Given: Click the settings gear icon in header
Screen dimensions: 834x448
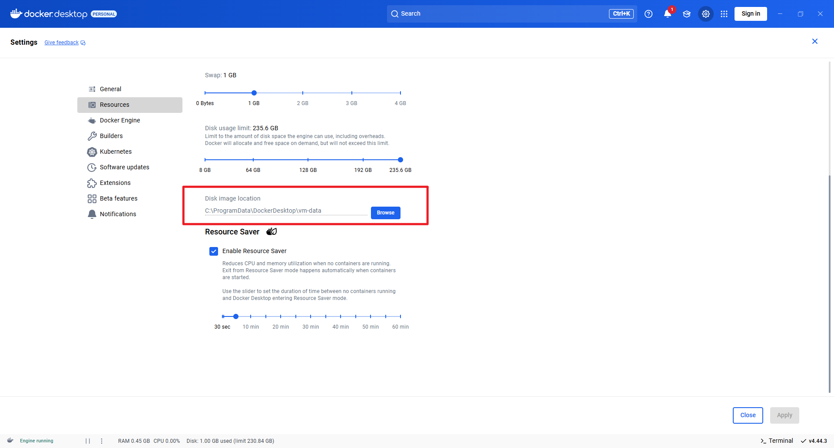Looking at the screenshot, I should [706, 14].
